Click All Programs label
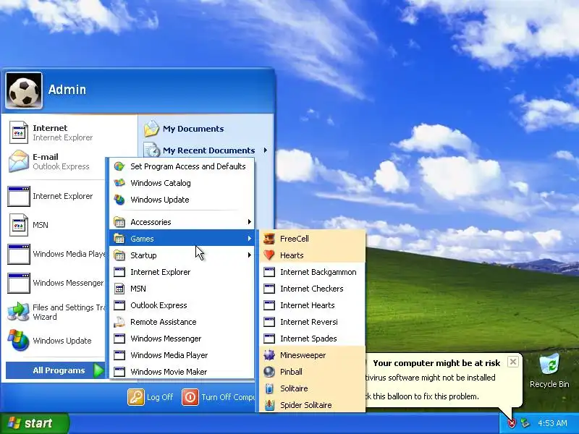Screen dimensions: 579x434 (59, 370)
